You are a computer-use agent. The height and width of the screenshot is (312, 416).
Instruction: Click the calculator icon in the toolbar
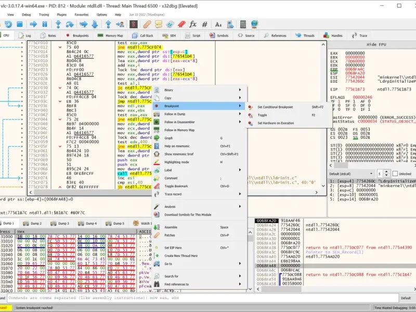[242, 24]
